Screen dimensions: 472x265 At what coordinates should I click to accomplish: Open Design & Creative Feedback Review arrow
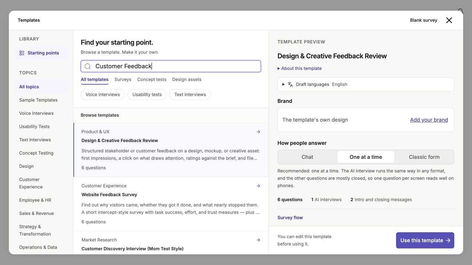pyautogui.click(x=258, y=132)
